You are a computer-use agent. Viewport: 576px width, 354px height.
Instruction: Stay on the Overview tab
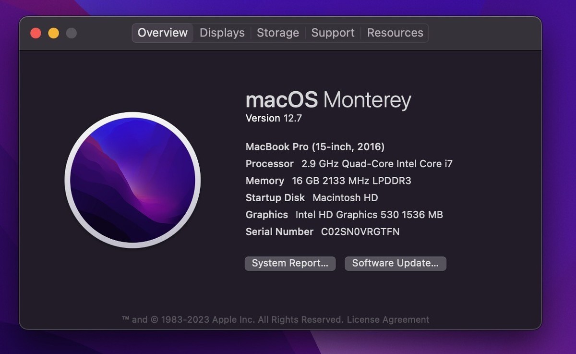coord(162,33)
